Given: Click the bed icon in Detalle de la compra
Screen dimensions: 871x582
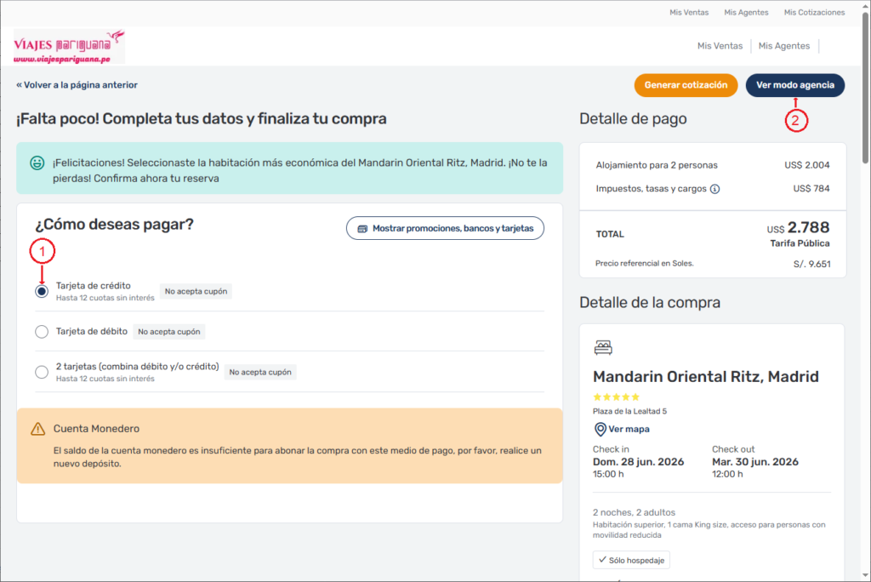Looking at the screenshot, I should [x=603, y=347].
